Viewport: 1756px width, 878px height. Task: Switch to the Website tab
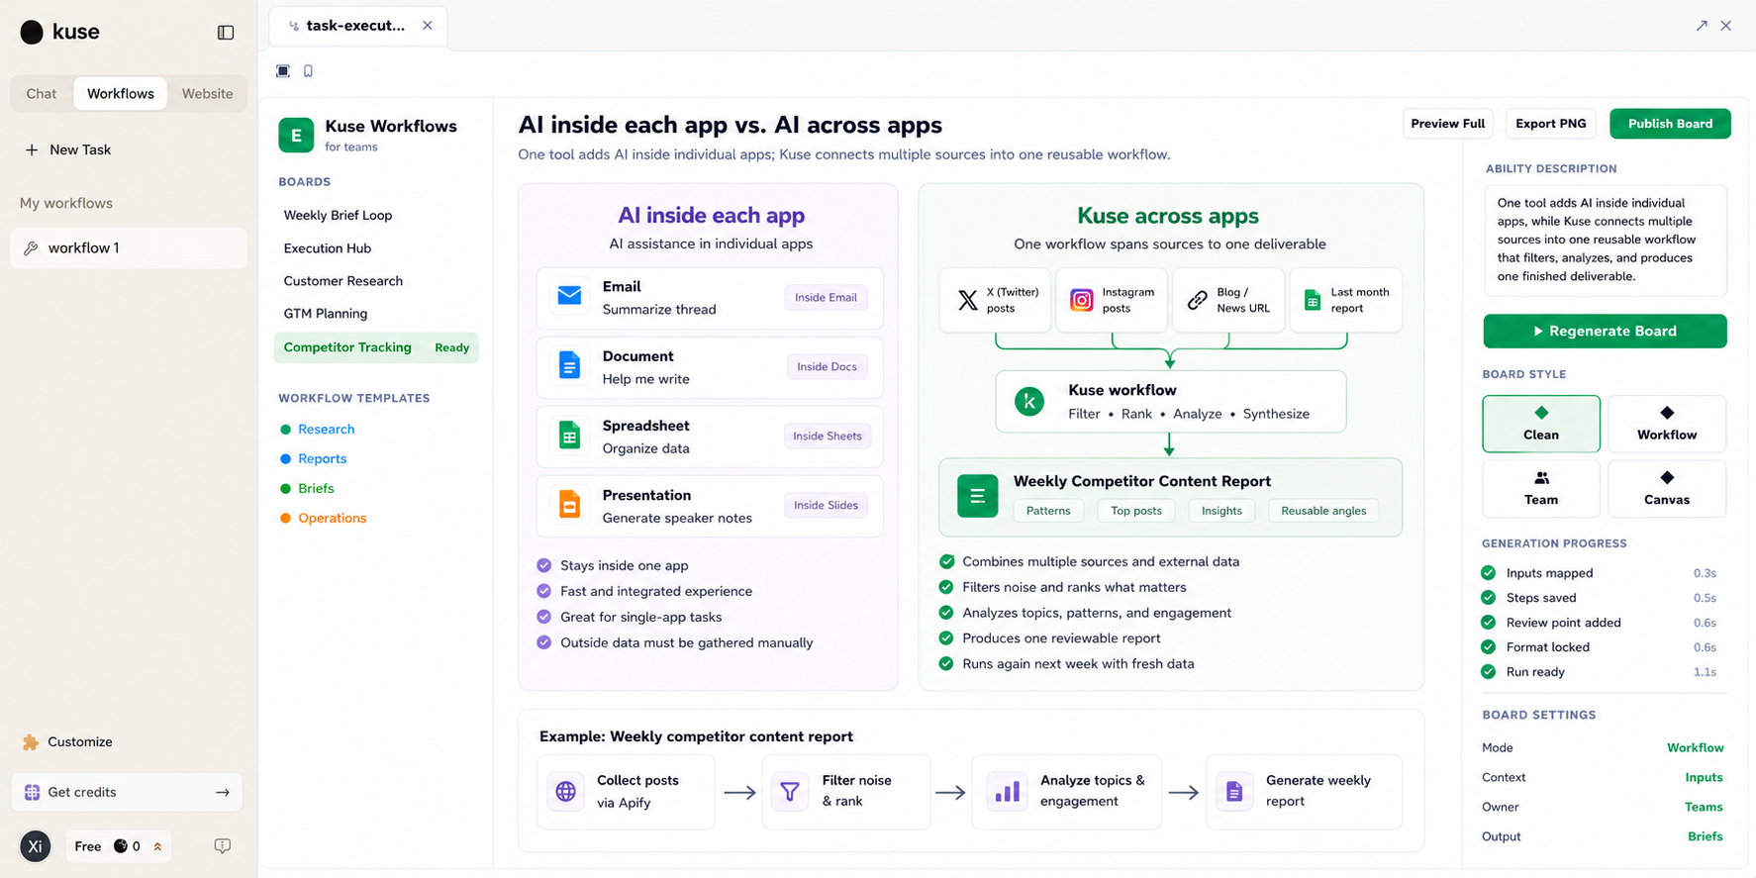click(x=208, y=93)
